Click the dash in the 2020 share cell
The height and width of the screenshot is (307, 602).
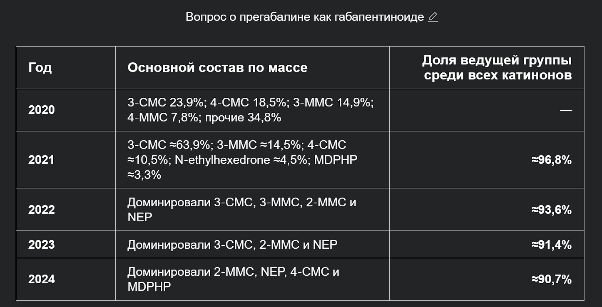pos(566,110)
